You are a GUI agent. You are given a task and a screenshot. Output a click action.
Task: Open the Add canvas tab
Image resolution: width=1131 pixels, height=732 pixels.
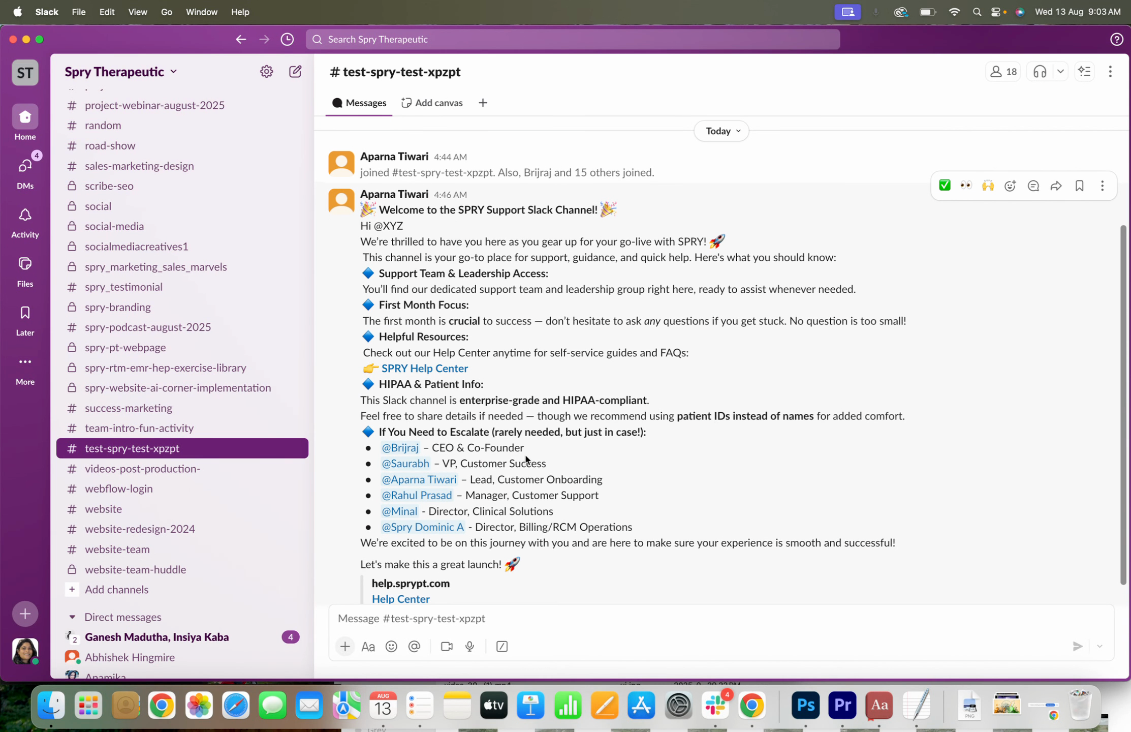[x=432, y=103]
